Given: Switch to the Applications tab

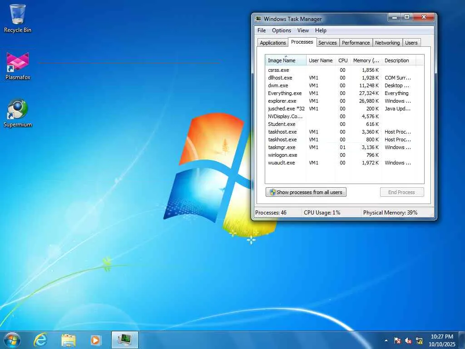Looking at the screenshot, I should point(272,43).
